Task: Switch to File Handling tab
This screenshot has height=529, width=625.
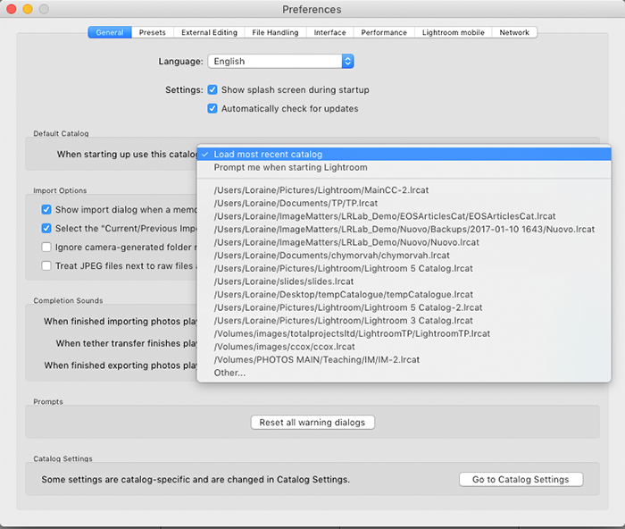Action: [x=275, y=32]
